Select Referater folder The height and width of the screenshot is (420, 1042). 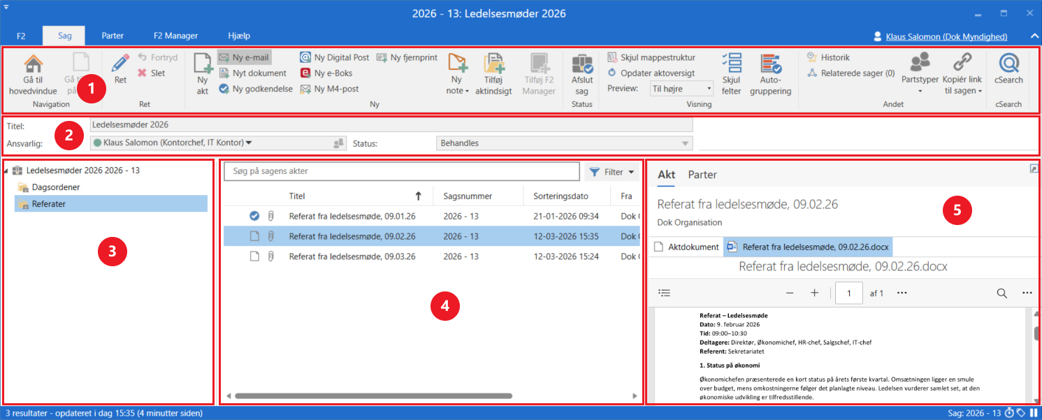click(x=111, y=203)
